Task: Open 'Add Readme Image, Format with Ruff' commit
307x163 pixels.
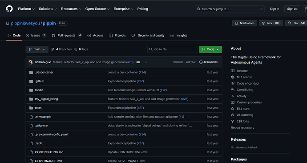Action: point(134,90)
